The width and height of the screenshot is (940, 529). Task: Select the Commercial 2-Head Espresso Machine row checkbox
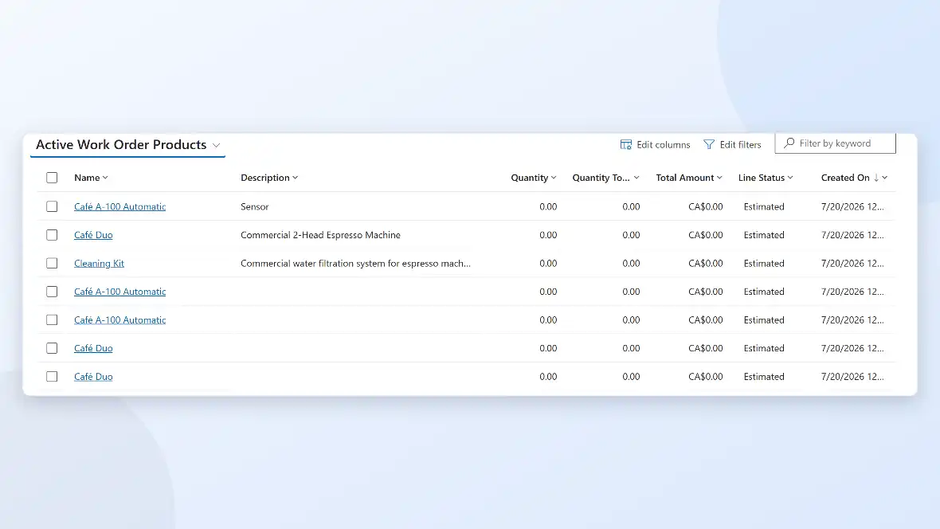click(52, 235)
